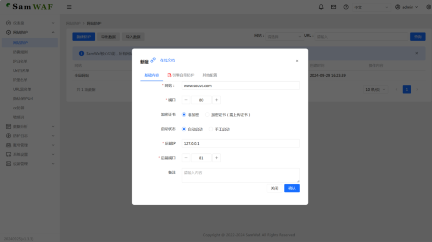
Task: Switch to the 引擎自带防护 tab
Action: coord(181,75)
